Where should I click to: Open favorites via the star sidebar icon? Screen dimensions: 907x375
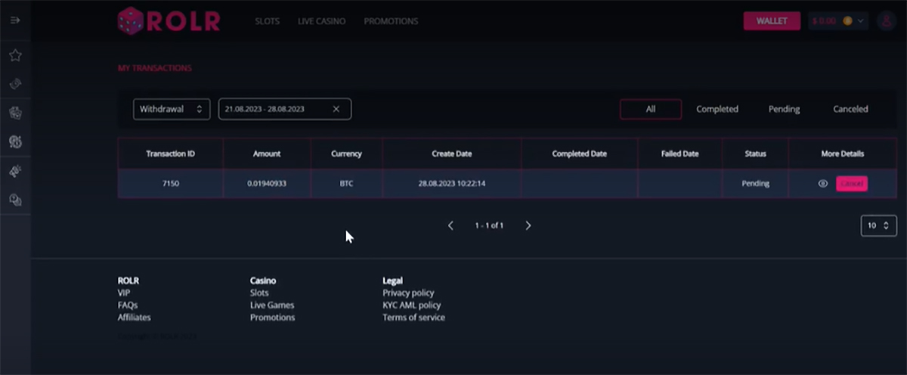[15, 55]
